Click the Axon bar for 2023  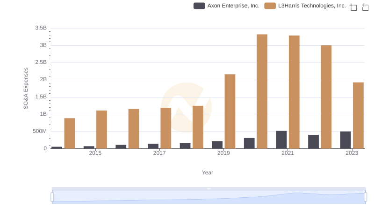[x=345, y=140]
